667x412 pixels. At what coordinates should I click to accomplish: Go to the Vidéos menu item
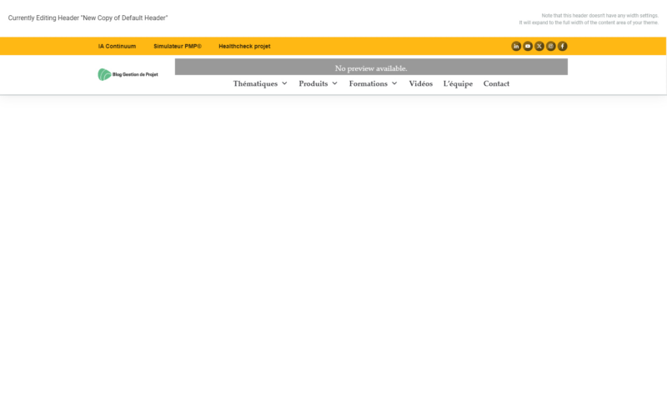pyautogui.click(x=421, y=84)
